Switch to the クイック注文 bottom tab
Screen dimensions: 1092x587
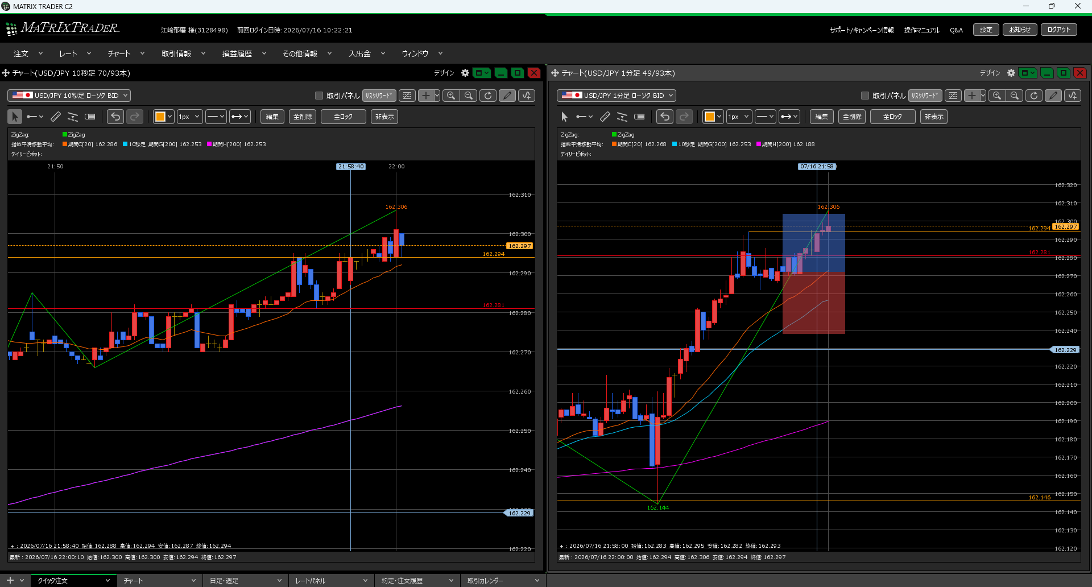coord(74,581)
